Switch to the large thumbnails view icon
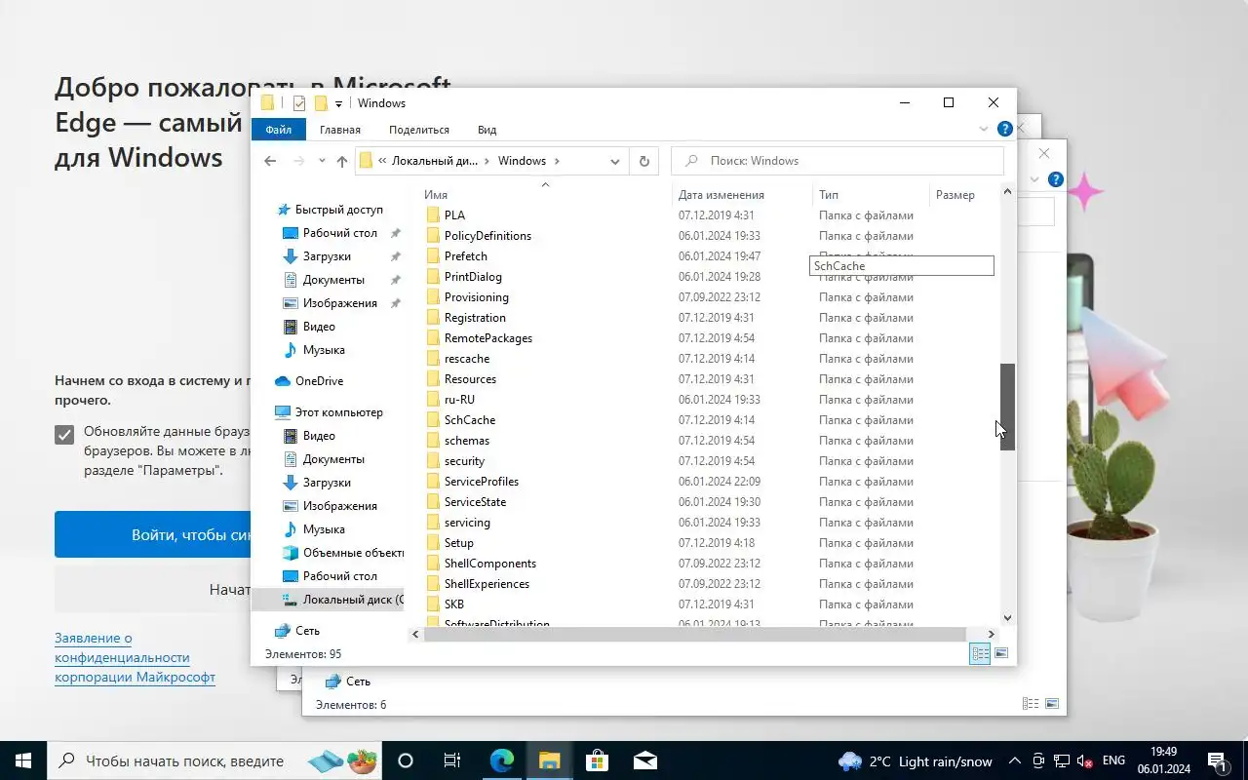Viewport: 1248px width, 780px height. click(1001, 654)
